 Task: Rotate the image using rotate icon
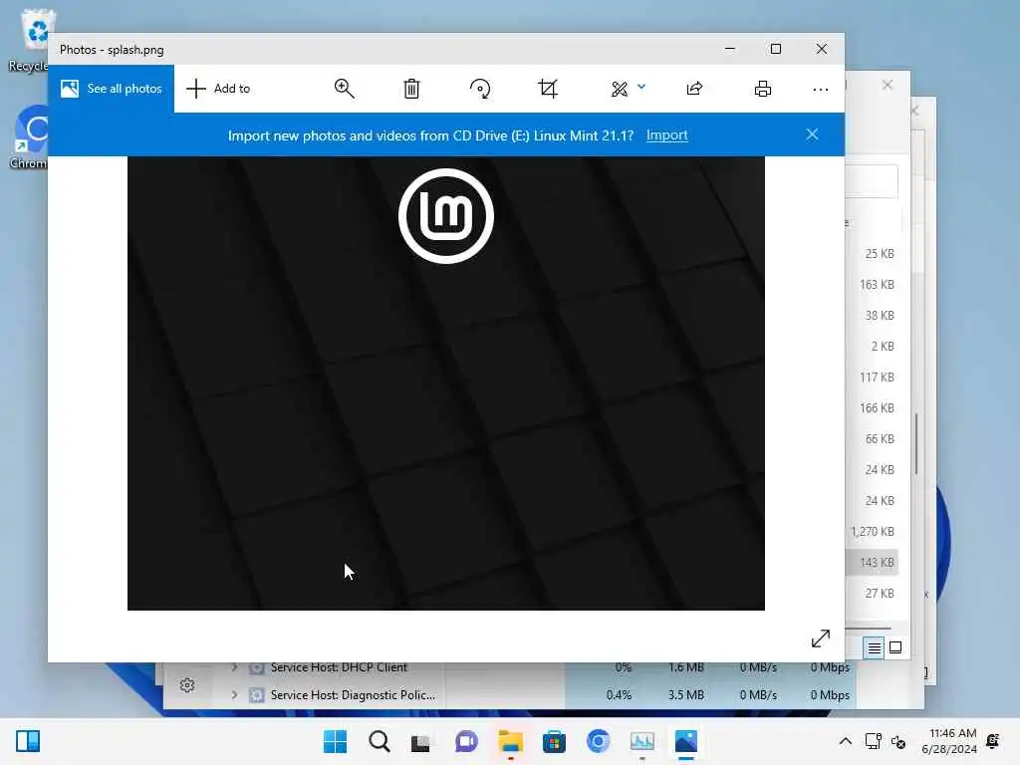(480, 89)
